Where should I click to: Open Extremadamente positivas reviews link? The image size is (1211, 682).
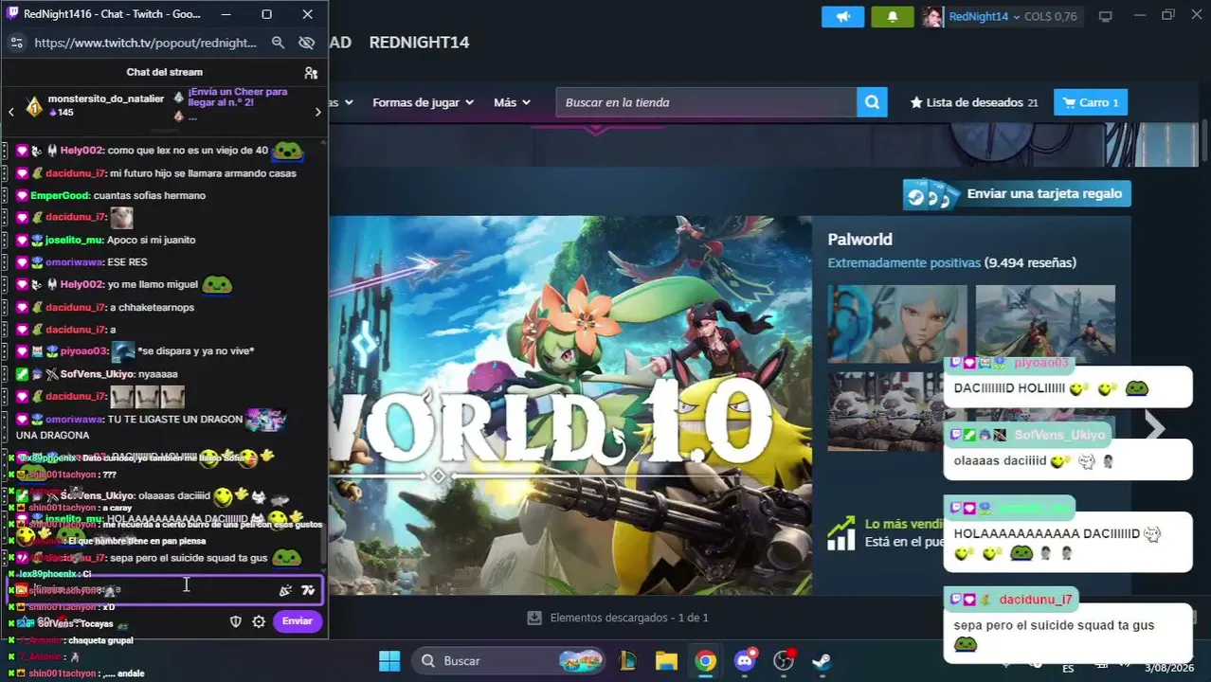(x=903, y=263)
